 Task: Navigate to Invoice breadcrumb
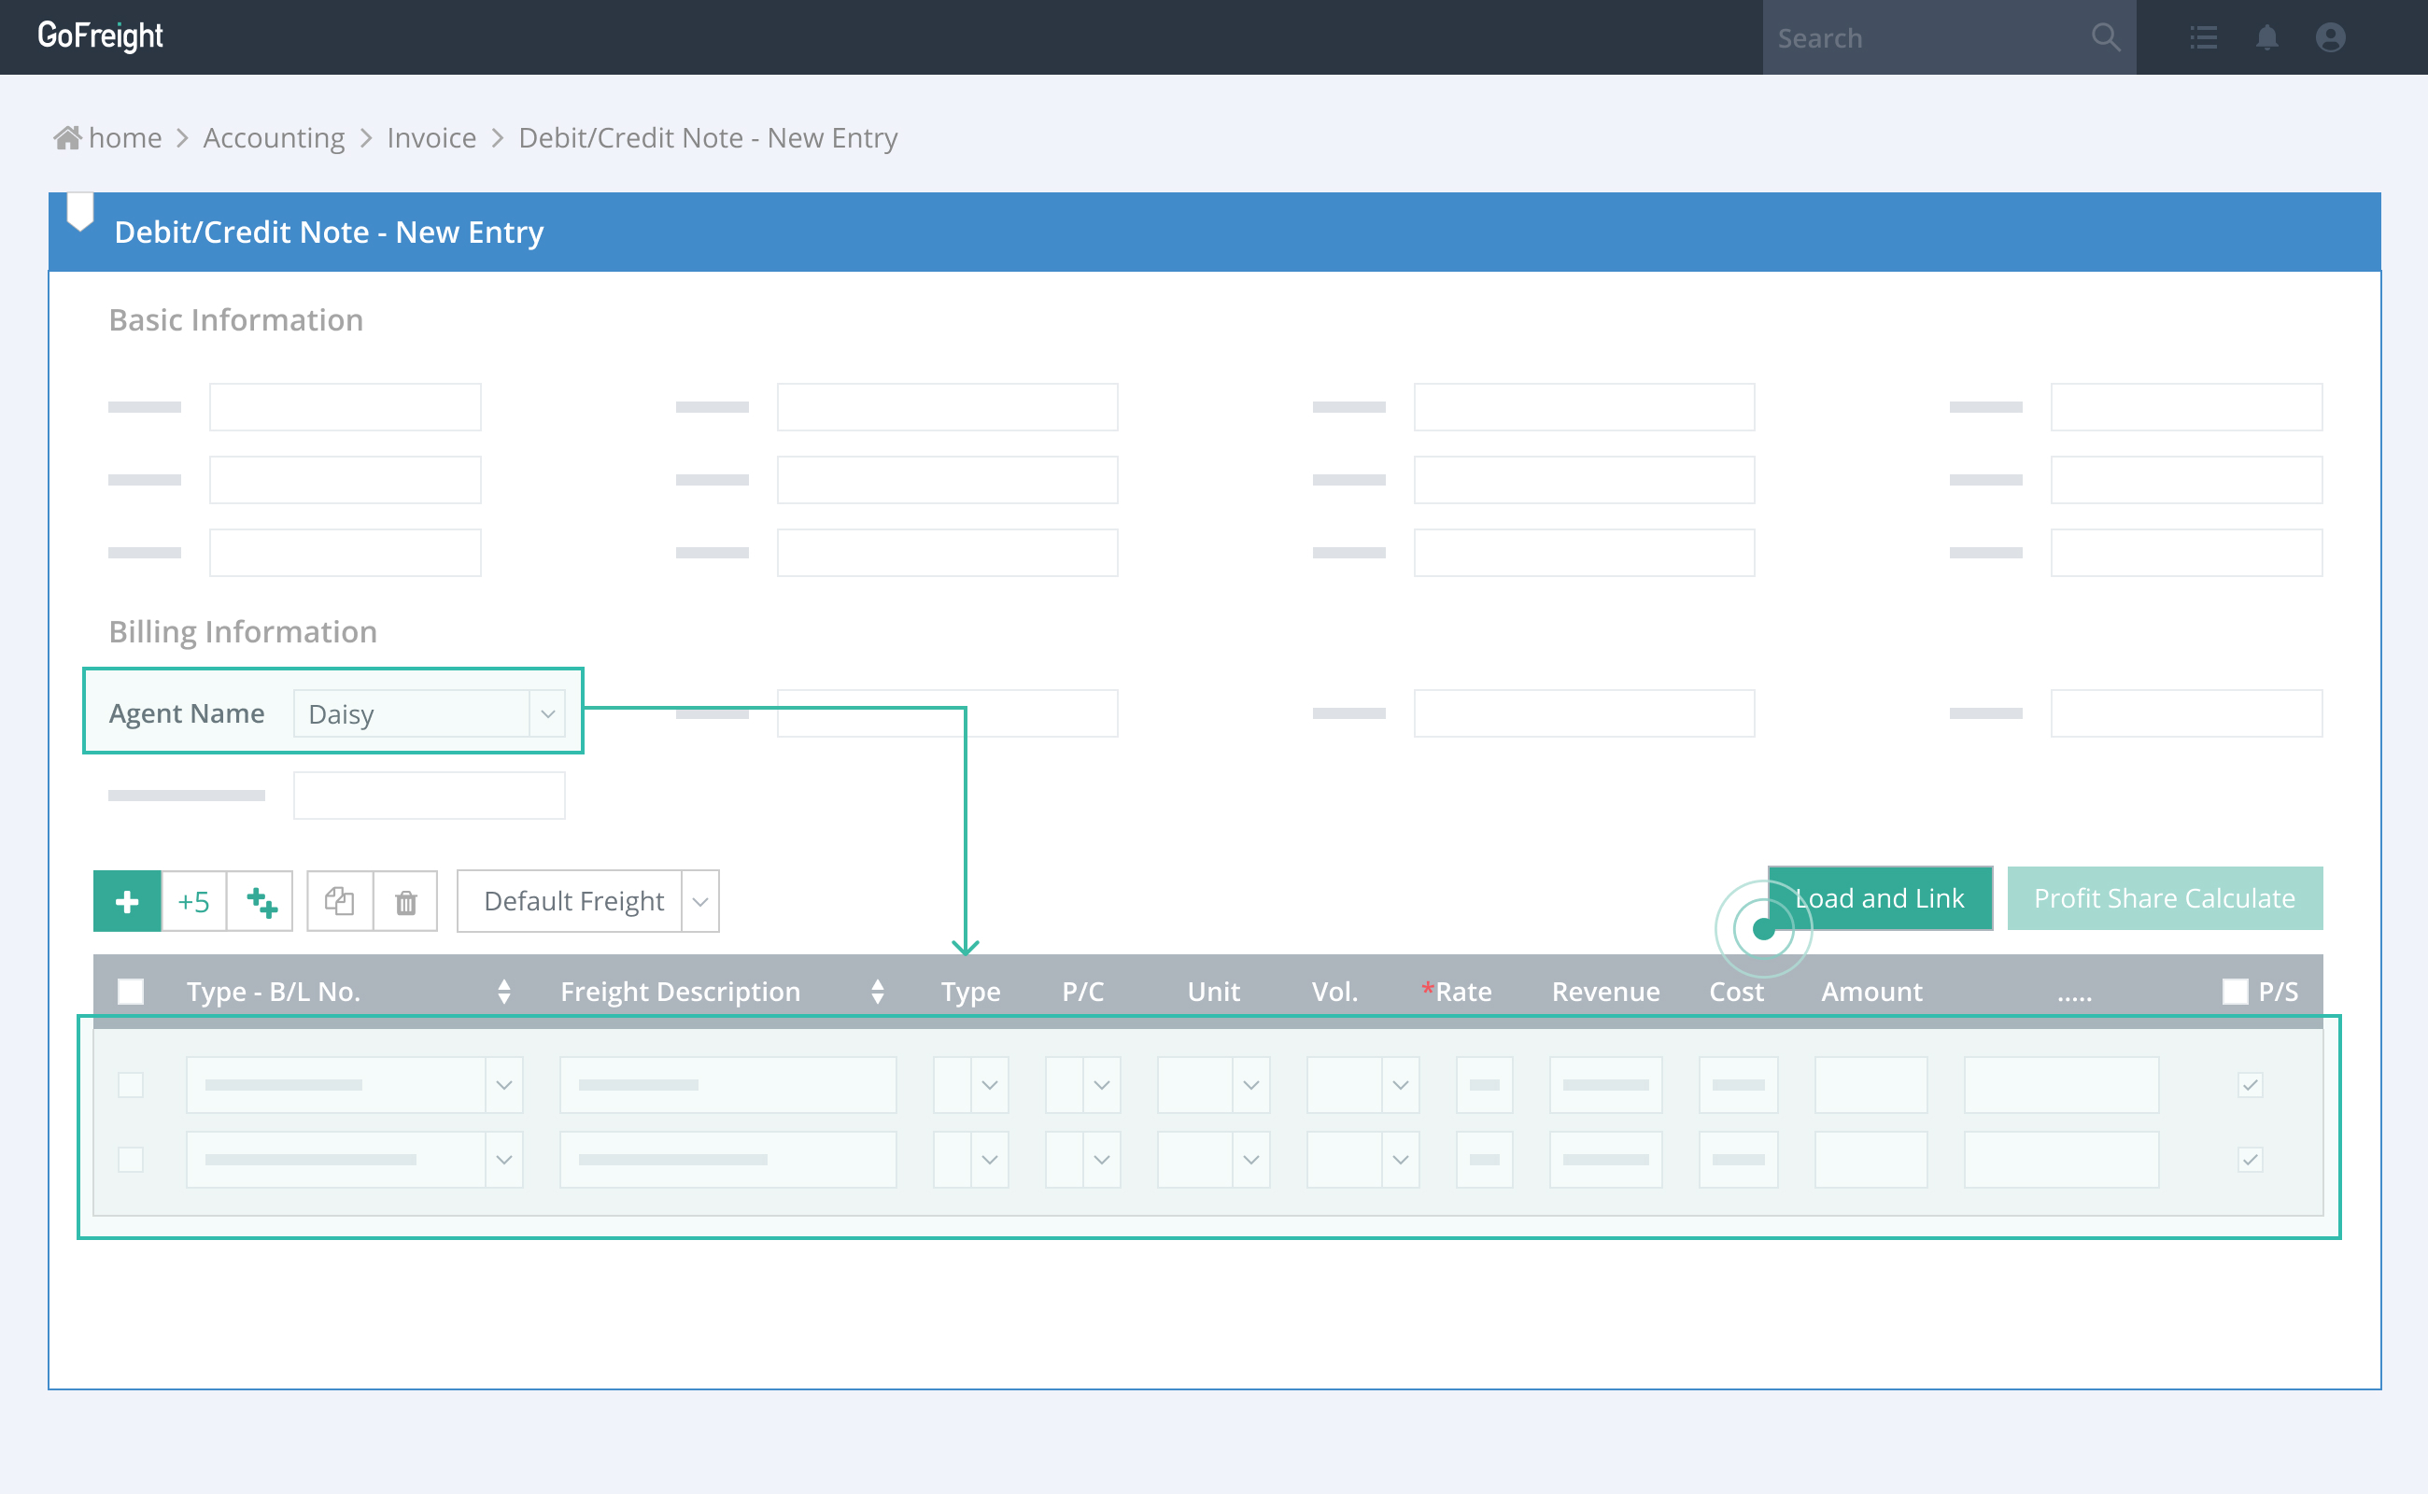pos(431,137)
